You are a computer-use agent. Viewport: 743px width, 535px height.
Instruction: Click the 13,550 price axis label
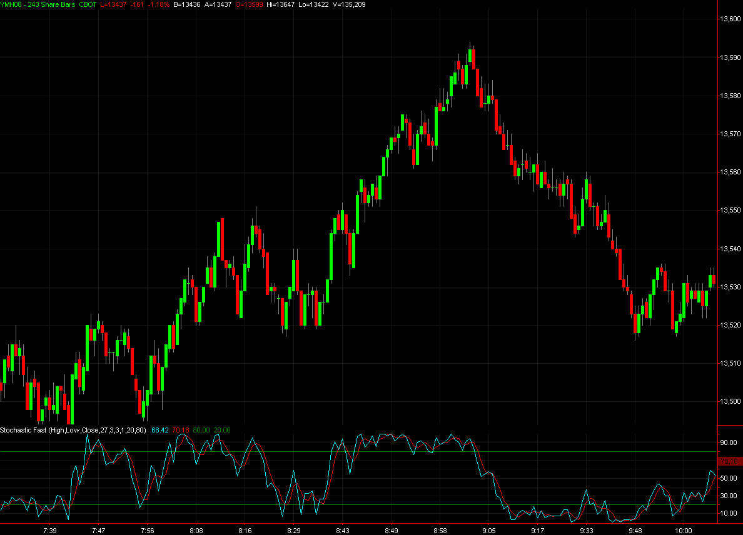pyautogui.click(x=730, y=210)
